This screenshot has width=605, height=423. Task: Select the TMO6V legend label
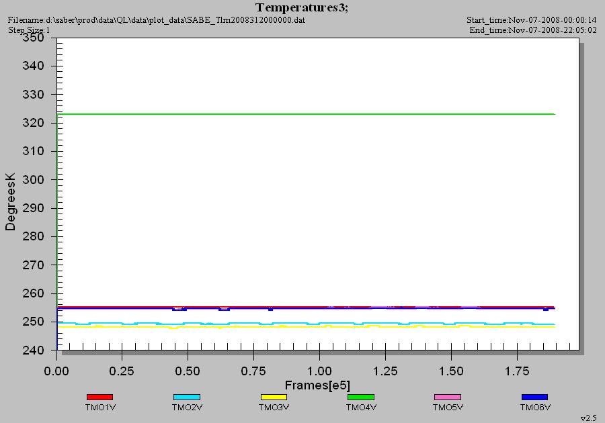(x=535, y=407)
